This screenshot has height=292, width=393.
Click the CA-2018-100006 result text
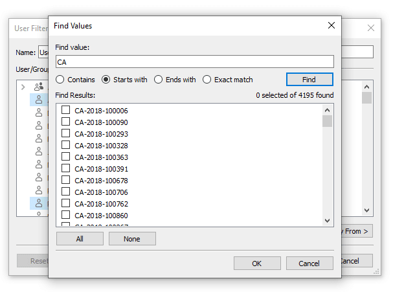[x=101, y=111]
